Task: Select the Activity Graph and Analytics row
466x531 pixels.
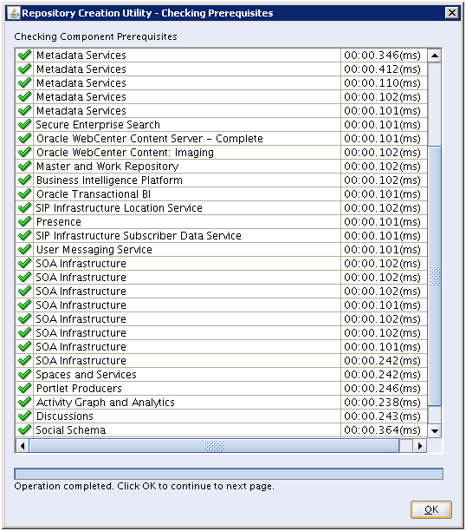Action: (222, 403)
